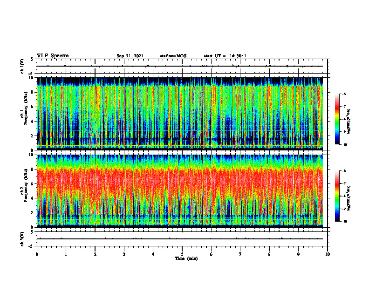Image resolution: width=369 pixels, height=285 pixels.
Task: Click the "ch.1(V)" waveform axis label
Action: tap(22, 66)
